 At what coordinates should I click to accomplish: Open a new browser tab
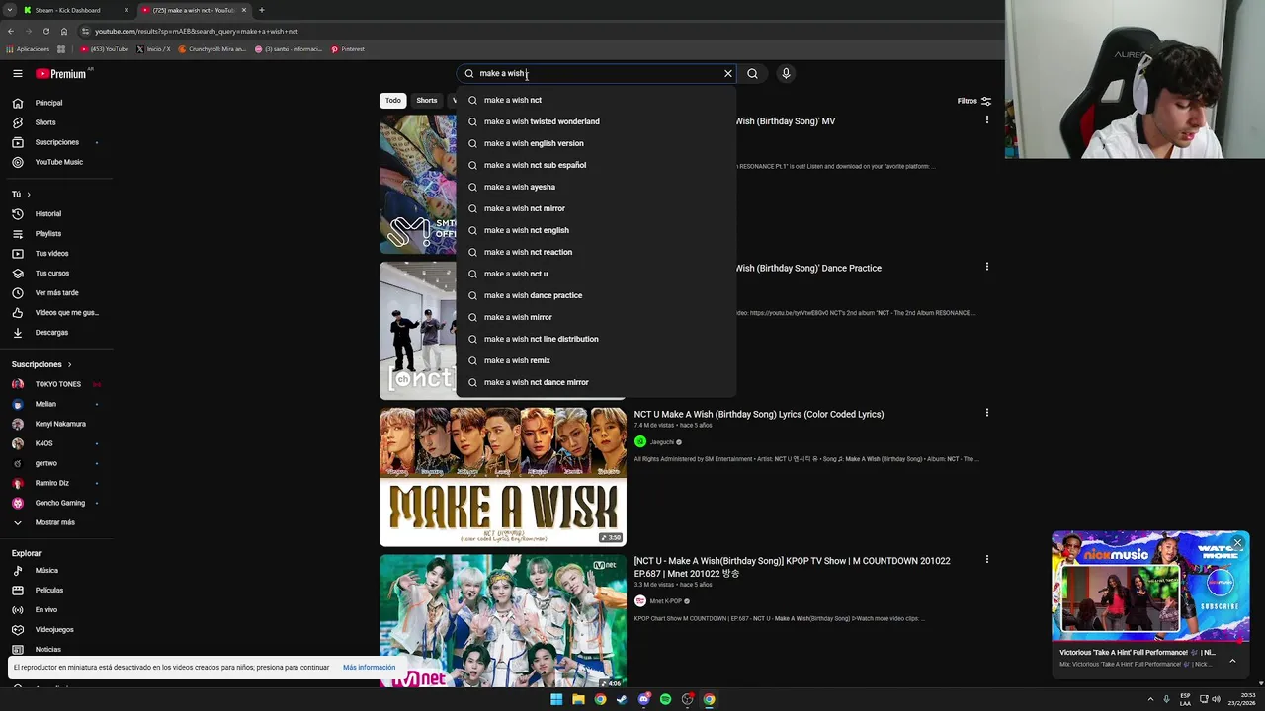tap(262, 10)
